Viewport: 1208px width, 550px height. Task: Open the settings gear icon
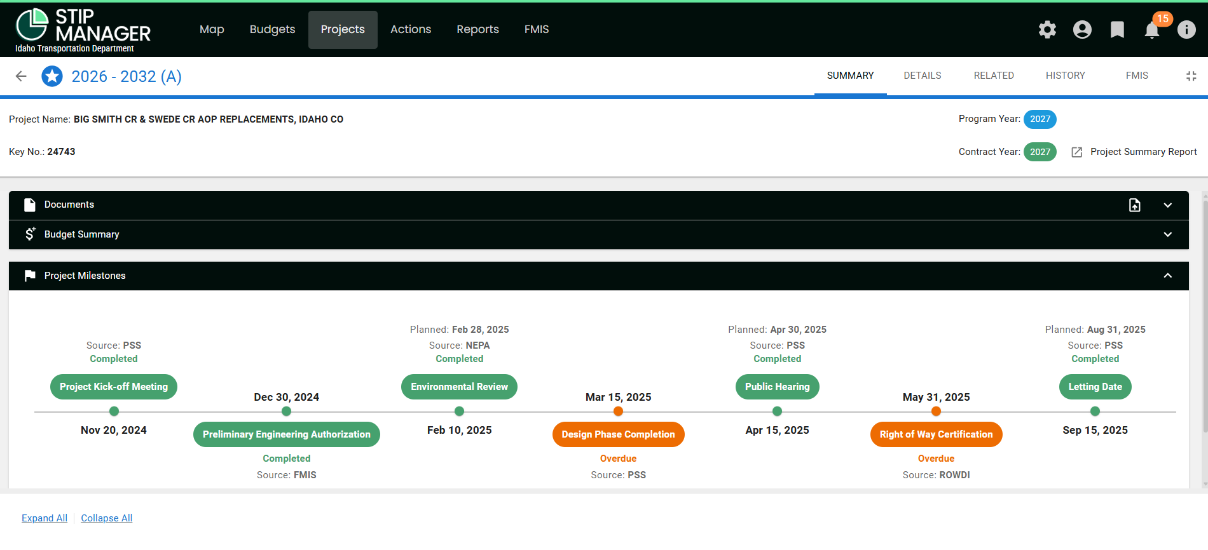pyautogui.click(x=1047, y=30)
